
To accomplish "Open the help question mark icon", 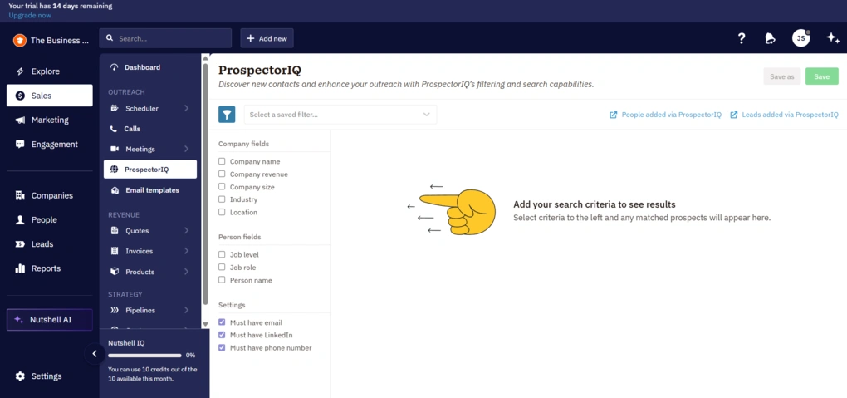I will 742,38.
